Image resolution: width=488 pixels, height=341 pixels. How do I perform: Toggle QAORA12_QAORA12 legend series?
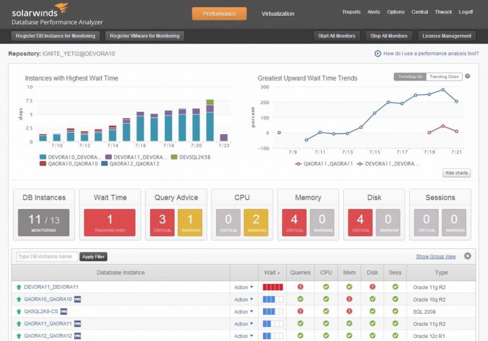point(130,164)
